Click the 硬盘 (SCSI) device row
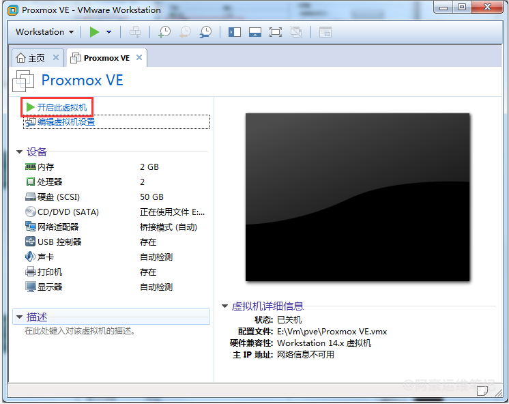The height and width of the screenshot is (404, 509). click(x=115, y=197)
